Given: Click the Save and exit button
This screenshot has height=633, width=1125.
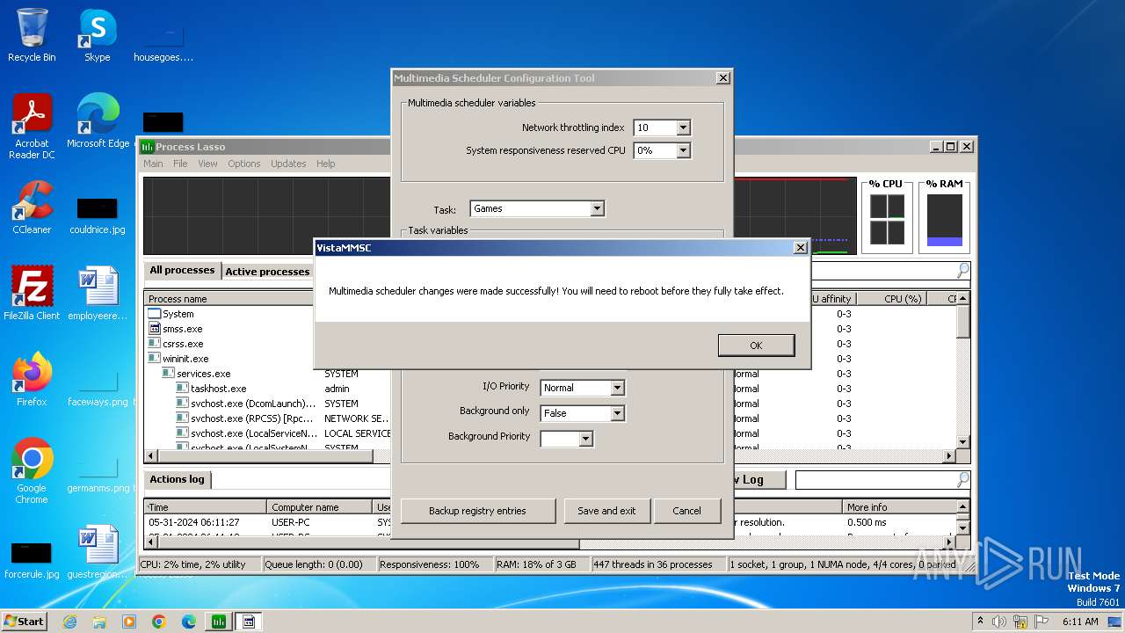Looking at the screenshot, I should tap(606, 511).
